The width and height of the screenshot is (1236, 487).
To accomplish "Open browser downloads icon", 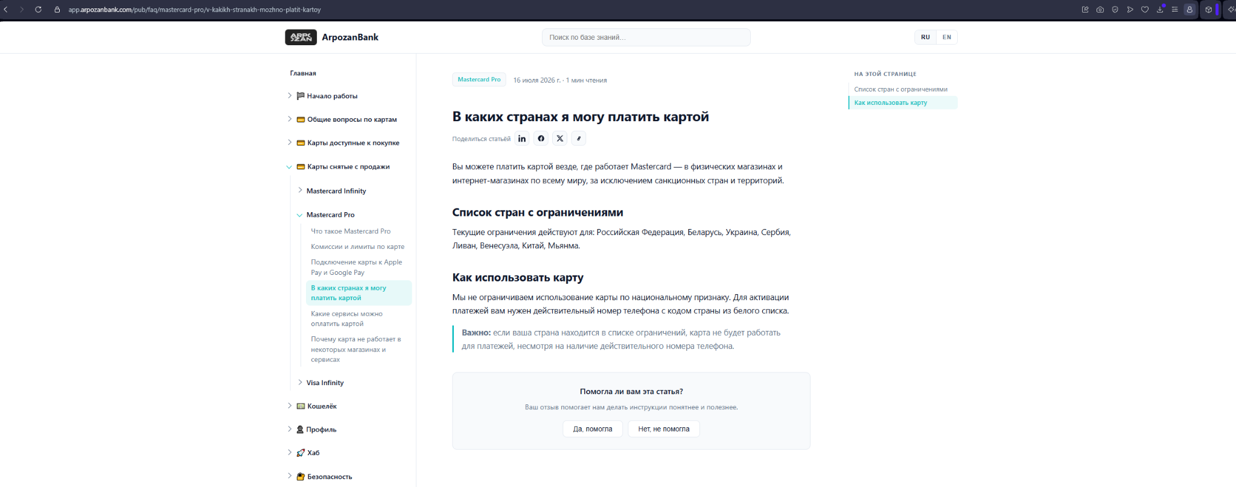I will point(1159,10).
